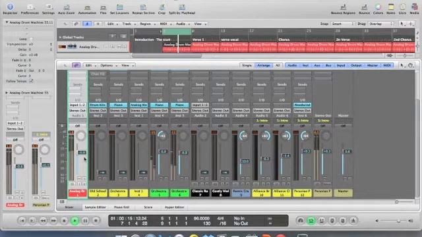This screenshot has width=422, height=237.
Task: Enable Flex view from toolbar
Action: [x=103, y=9]
